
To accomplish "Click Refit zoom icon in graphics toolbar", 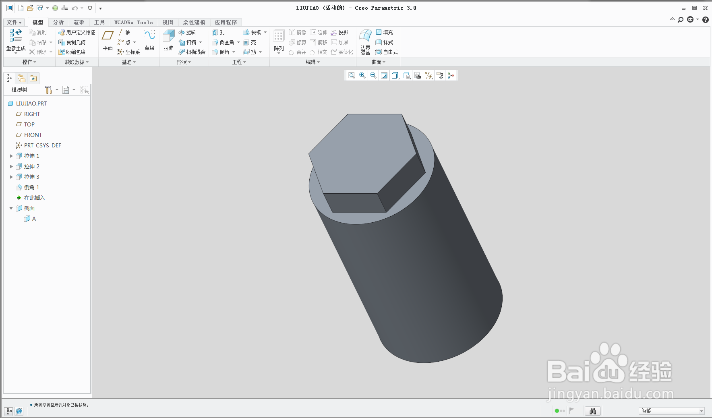I will point(352,75).
